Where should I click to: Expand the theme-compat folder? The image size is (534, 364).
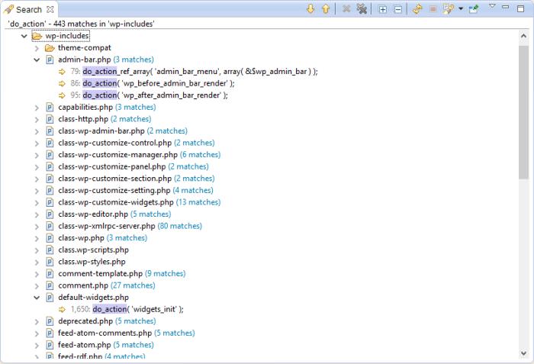(x=37, y=48)
